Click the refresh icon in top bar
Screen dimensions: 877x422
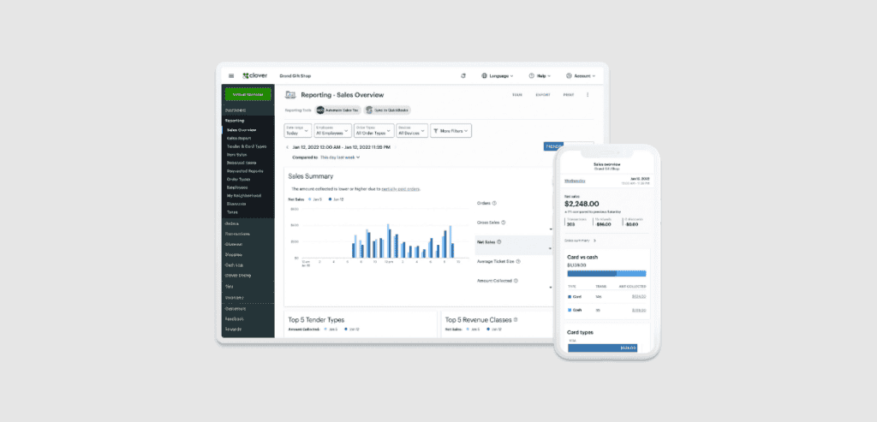tap(463, 76)
